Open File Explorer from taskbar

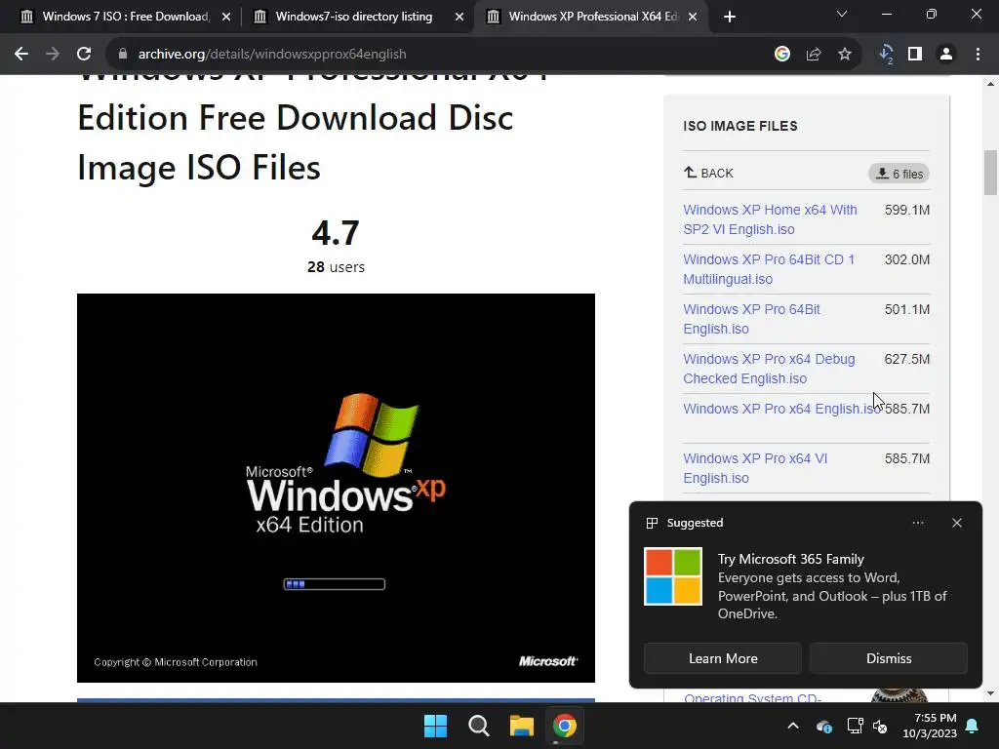[x=522, y=726]
